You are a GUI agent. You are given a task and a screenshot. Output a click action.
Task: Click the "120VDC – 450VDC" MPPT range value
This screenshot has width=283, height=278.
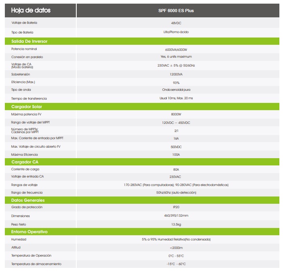(176, 122)
